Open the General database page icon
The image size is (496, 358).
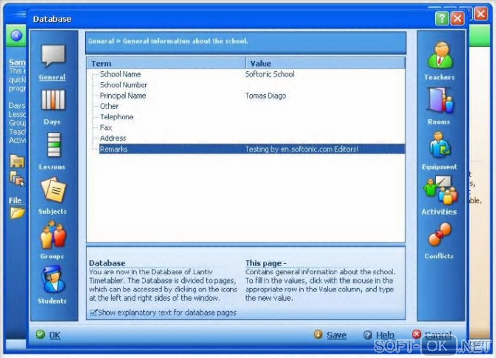53,55
